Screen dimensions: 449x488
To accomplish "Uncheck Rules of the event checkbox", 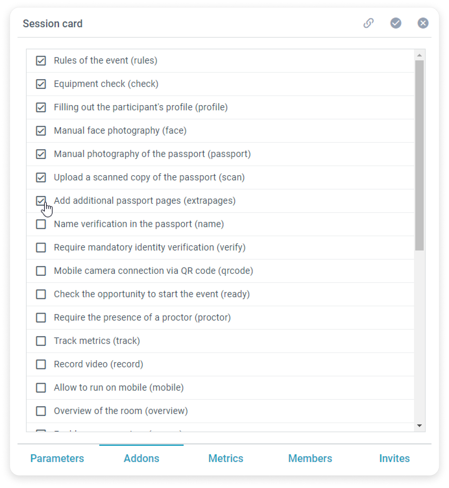I will click(41, 61).
